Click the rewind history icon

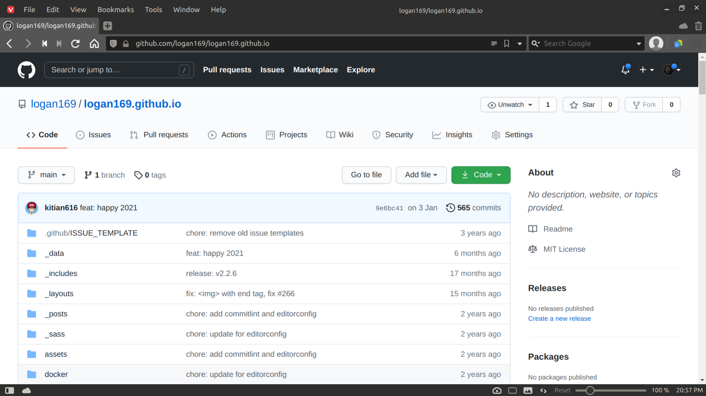[45, 44]
